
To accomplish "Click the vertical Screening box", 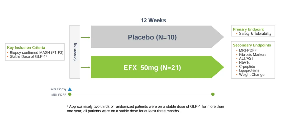I will (75, 52).
